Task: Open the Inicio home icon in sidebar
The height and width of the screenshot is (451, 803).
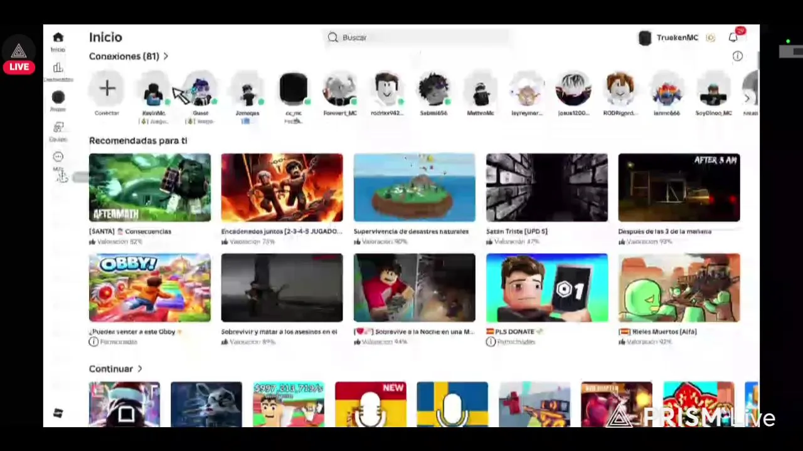Action: coord(58,38)
